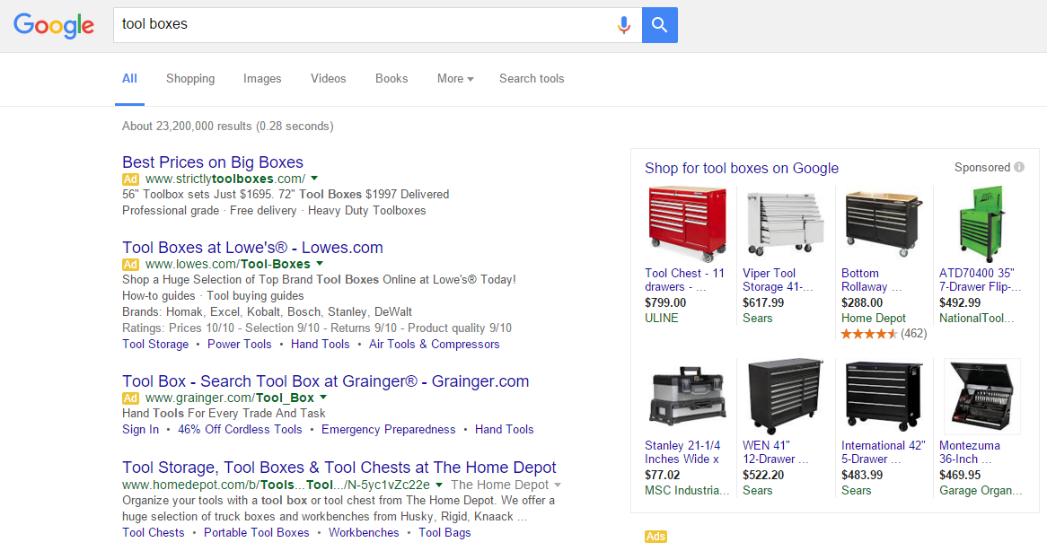This screenshot has height=551, width=1047.
Task: Select the Bottom Rollaway chest image
Action: click(883, 224)
